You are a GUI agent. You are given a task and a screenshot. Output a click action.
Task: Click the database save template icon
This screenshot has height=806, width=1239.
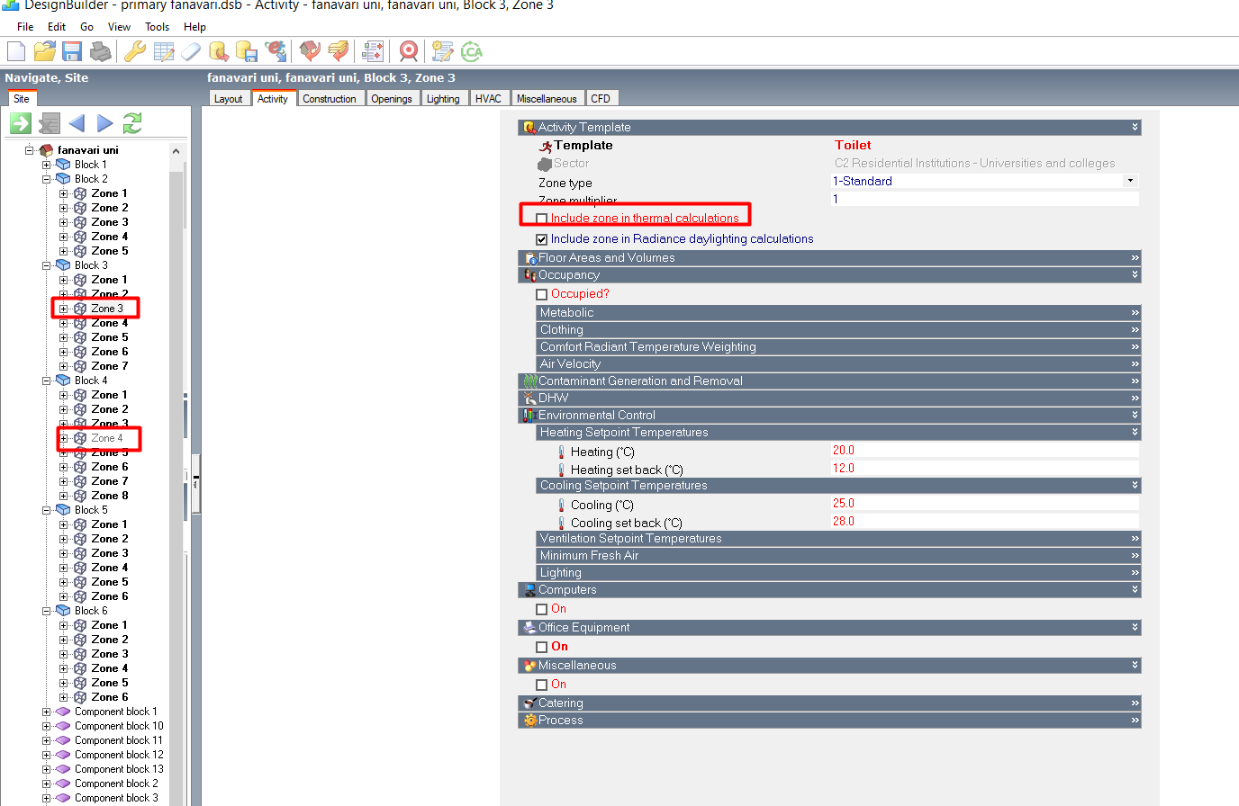[247, 51]
